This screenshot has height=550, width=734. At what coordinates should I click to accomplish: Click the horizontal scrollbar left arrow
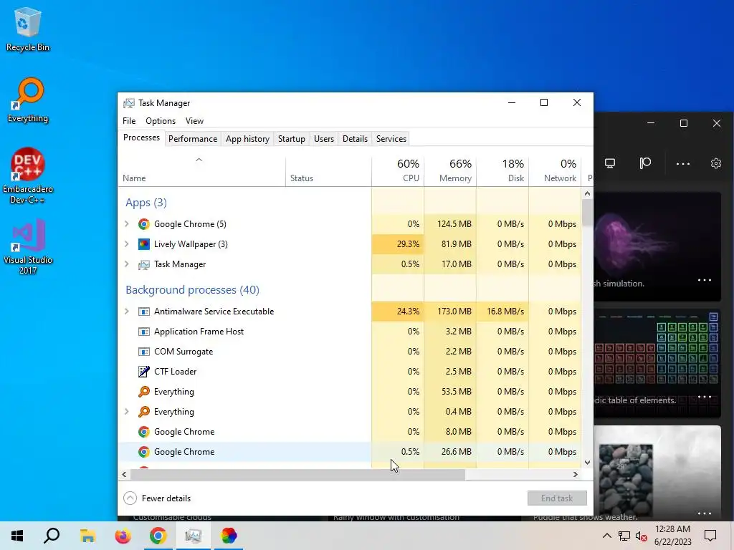[124, 474]
